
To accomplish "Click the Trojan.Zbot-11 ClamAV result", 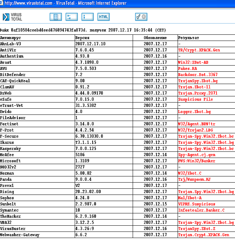I will pyautogui.click(x=194, y=87).
